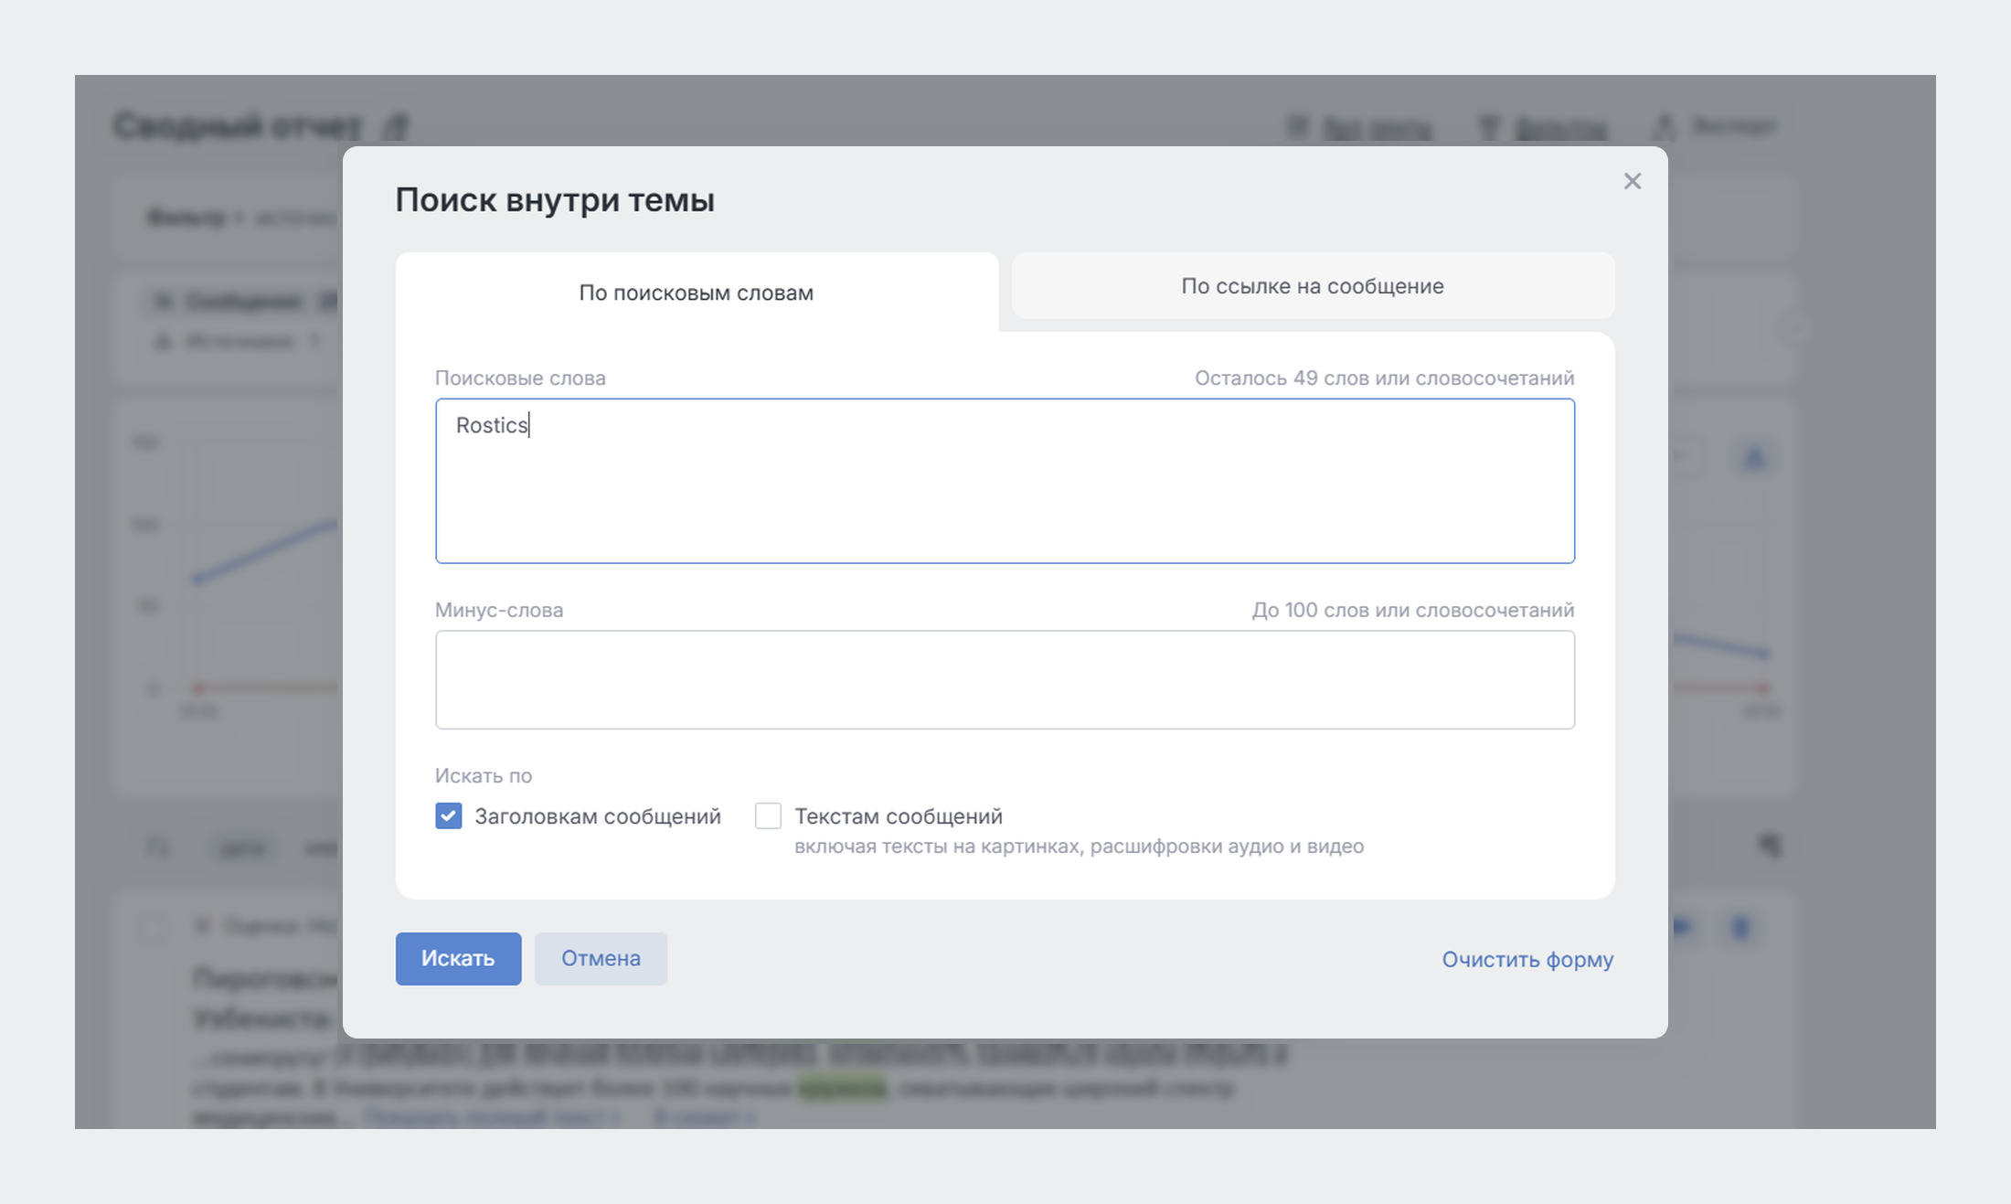This screenshot has width=2011, height=1204.
Task: Close the search dialog with X icon
Action: [x=1633, y=181]
